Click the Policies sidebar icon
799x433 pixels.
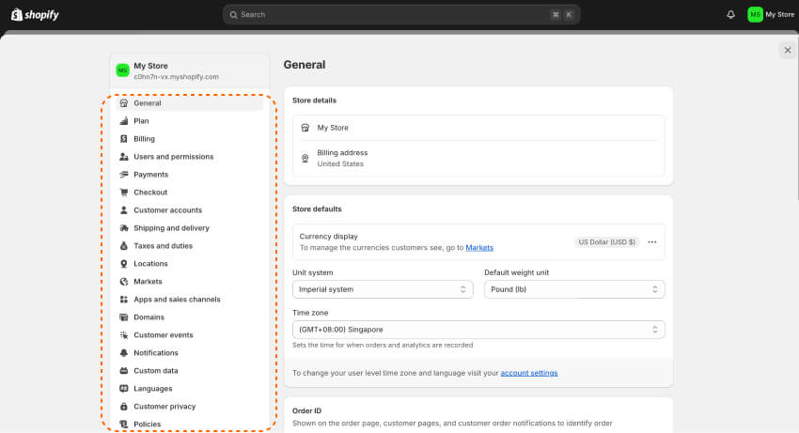pyautogui.click(x=124, y=424)
